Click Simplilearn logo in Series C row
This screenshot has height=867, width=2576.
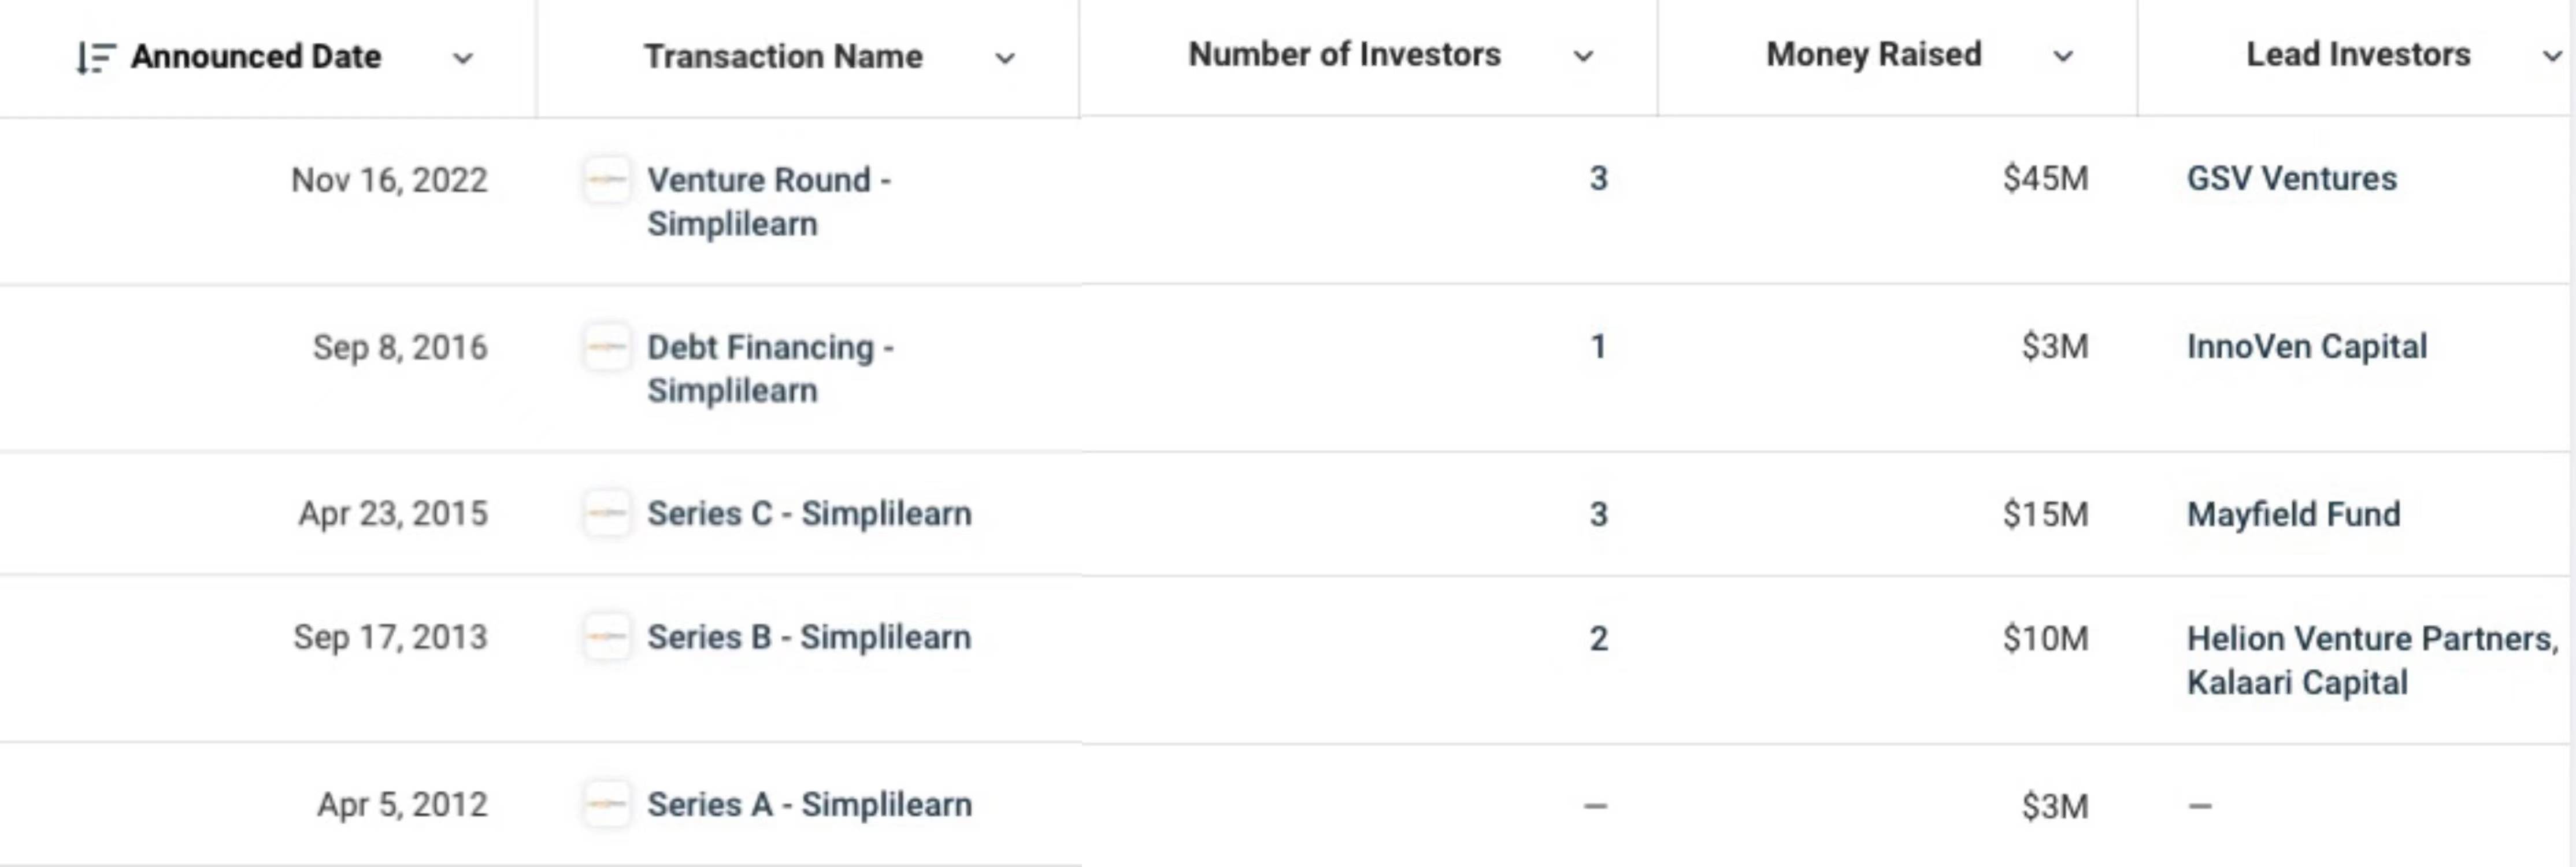point(607,514)
